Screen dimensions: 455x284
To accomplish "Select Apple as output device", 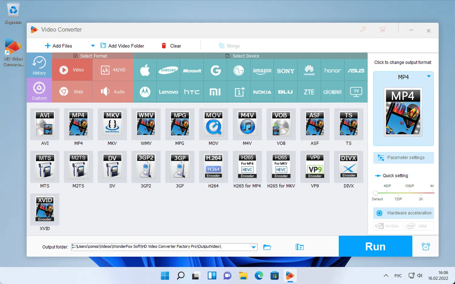I will pyautogui.click(x=145, y=70).
